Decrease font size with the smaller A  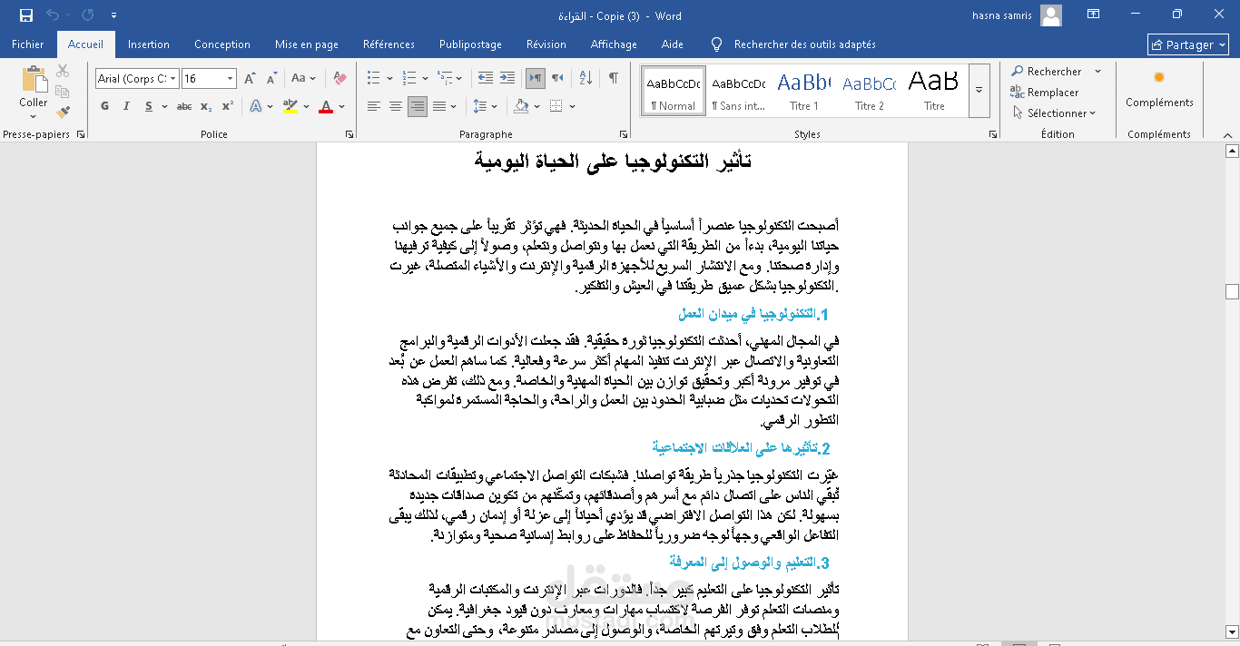point(271,79)
